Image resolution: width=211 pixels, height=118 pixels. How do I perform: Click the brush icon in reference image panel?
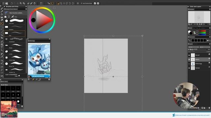[33, 80]
